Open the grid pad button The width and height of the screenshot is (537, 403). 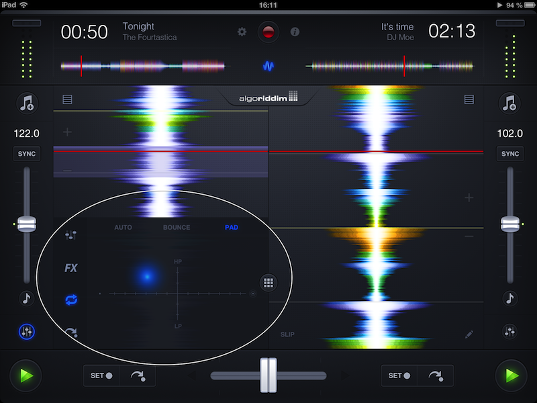268,283
